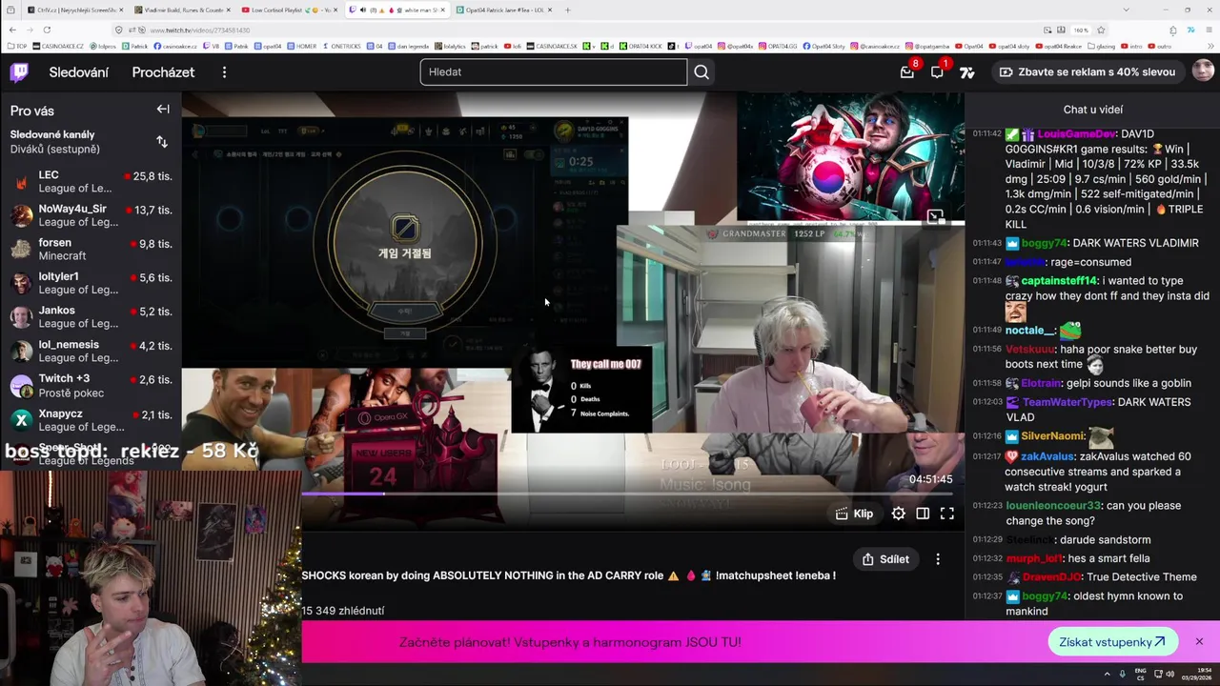Image resolution: width=1220 pixels, height=686 pixels.
Task: Open ONETRICKS bookmark
Action: [342, 46]
